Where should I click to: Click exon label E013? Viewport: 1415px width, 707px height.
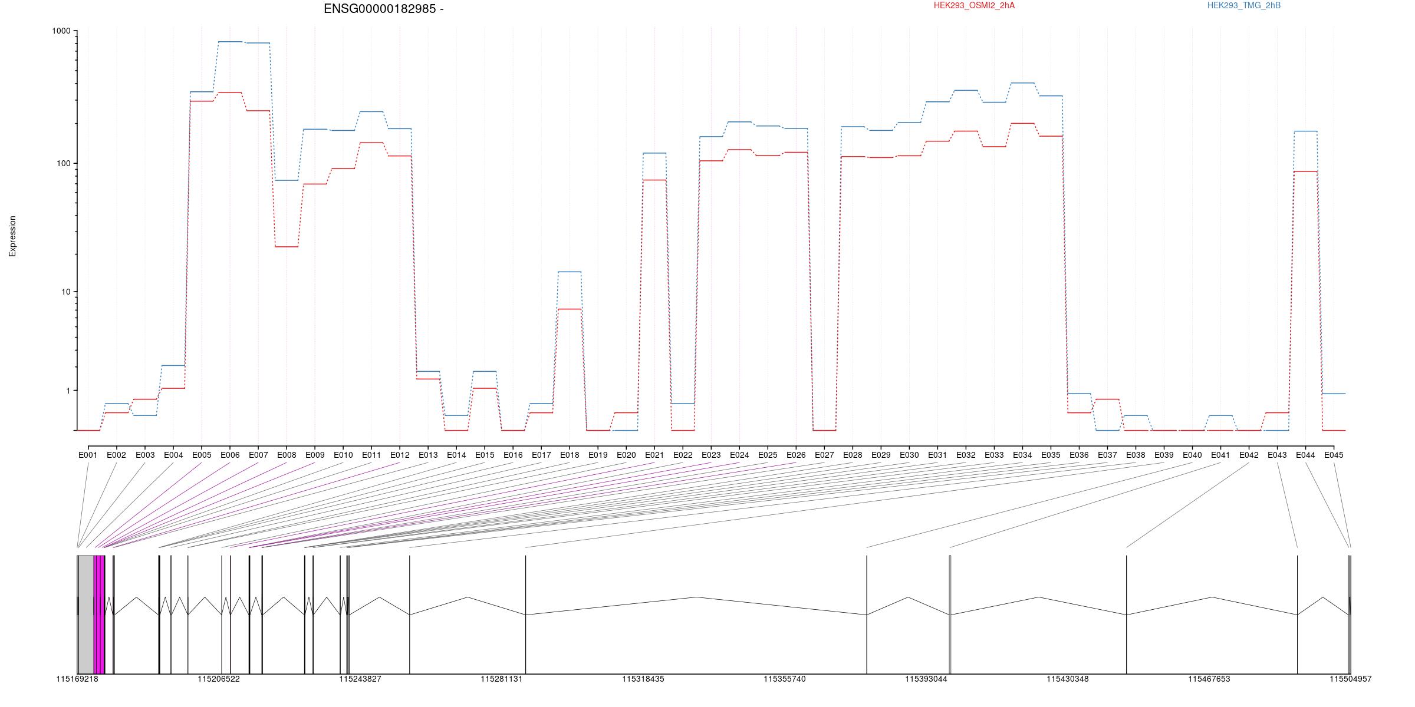click(428, 455)
